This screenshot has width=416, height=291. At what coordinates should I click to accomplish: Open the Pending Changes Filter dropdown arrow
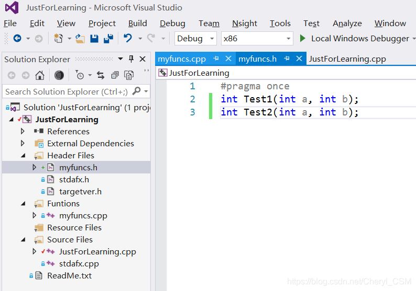tap(90, 75)
